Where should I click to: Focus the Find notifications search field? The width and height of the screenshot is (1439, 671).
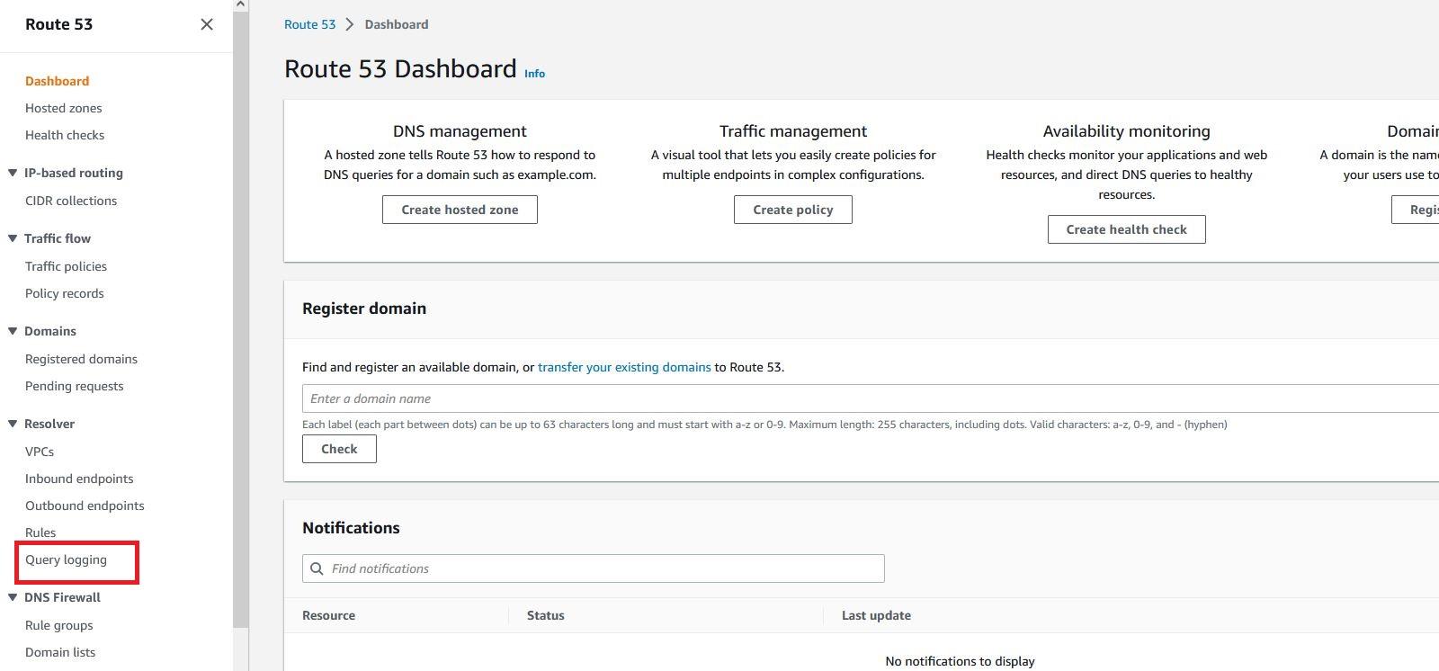(594, 568)
